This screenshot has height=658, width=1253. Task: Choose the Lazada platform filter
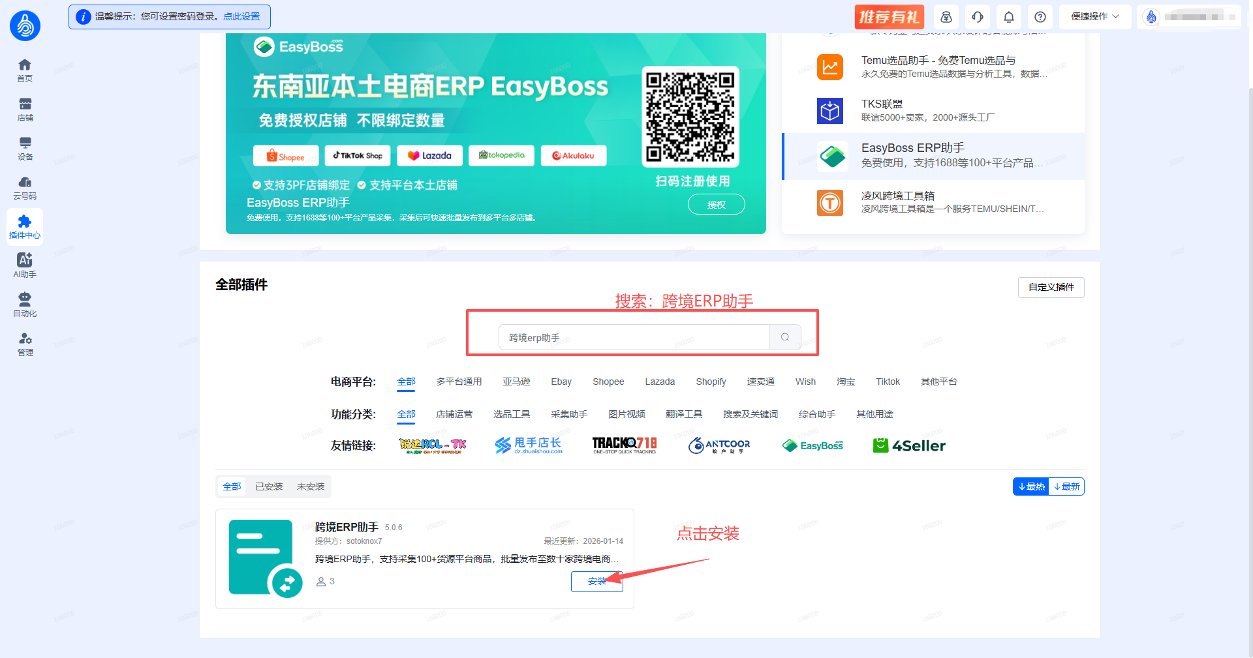pos(660,381)
